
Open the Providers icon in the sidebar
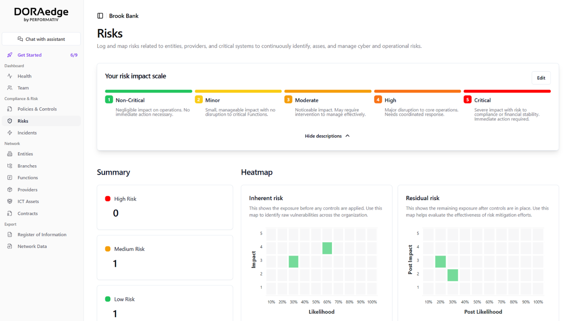click(10, 189)
